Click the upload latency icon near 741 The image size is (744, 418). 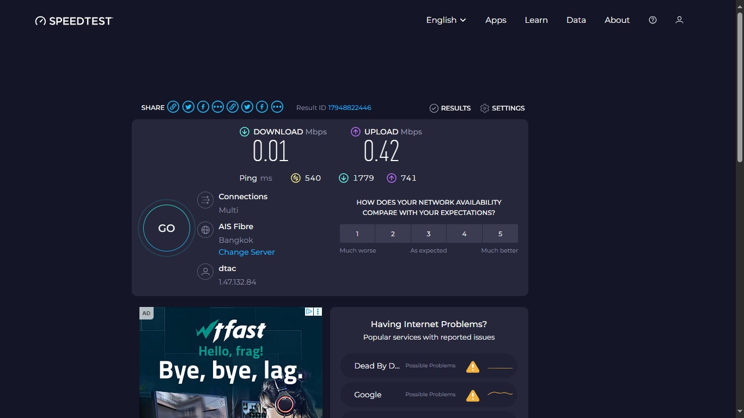click(x=392, y=178)
